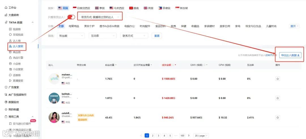Open 达人榜 in the sidebar
This screenshot has width=306, height=139.
click(15, 41)
